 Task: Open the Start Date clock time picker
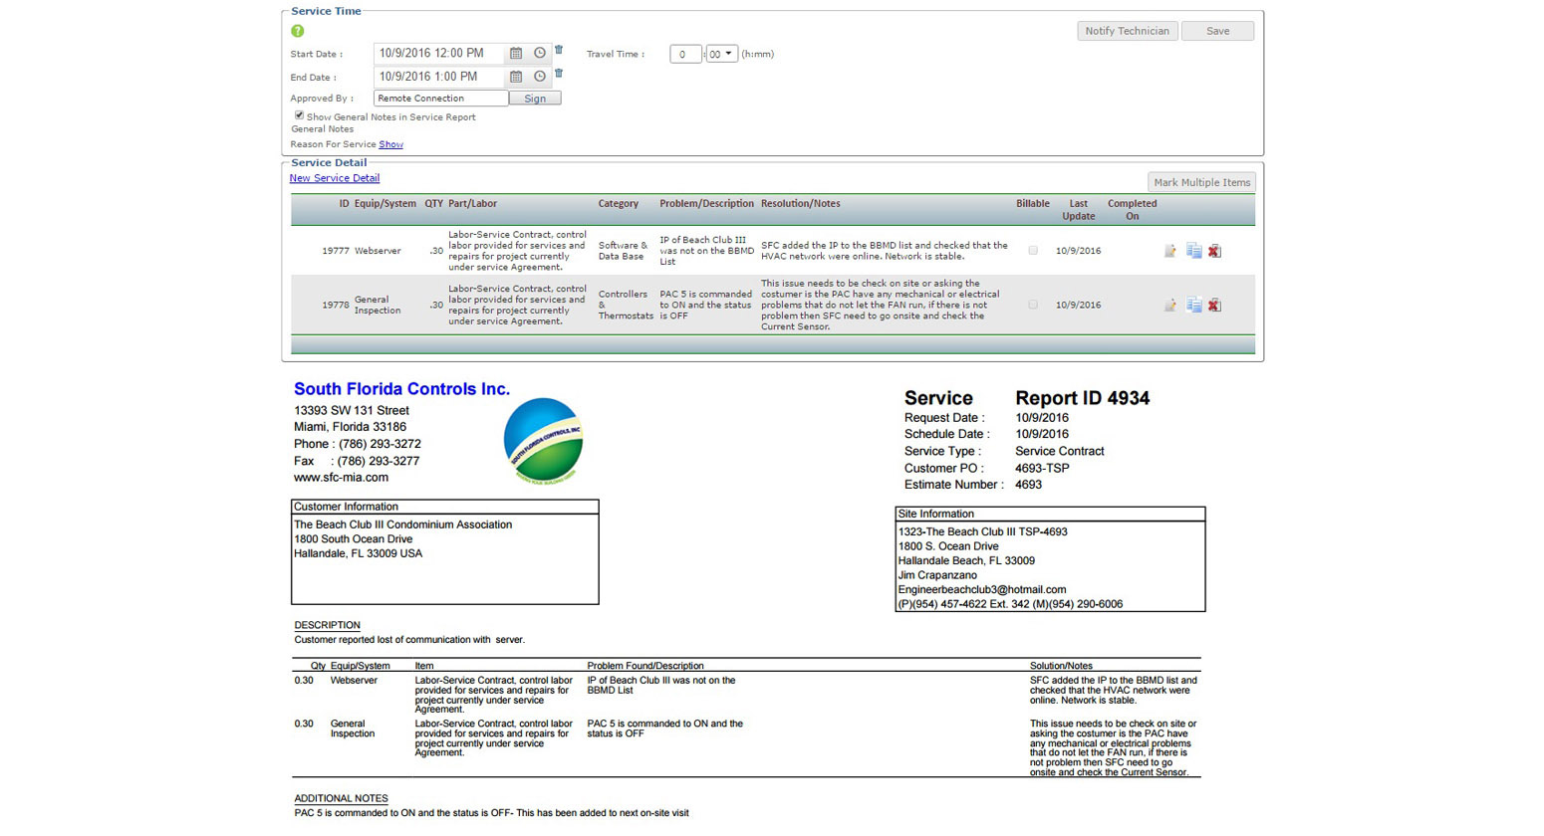(x=540, y=53)
